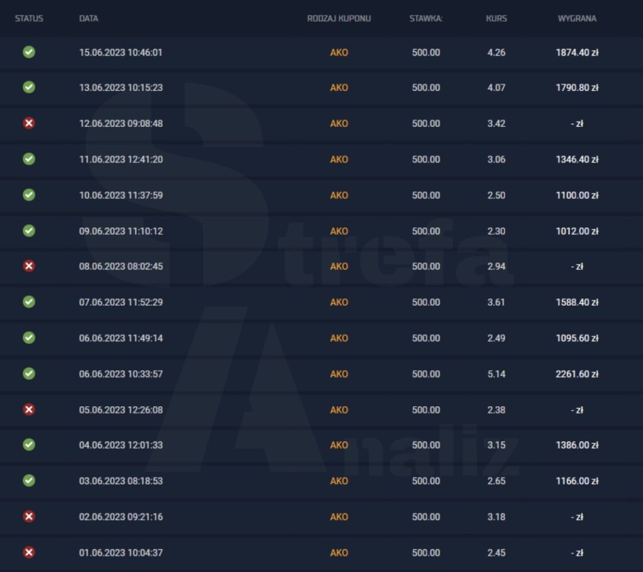The height and width of the screenshot is (572, 643).
Task: Select date 03.06.2023 08:18:53
Action: pyautogui.click(x=121, y=481)
